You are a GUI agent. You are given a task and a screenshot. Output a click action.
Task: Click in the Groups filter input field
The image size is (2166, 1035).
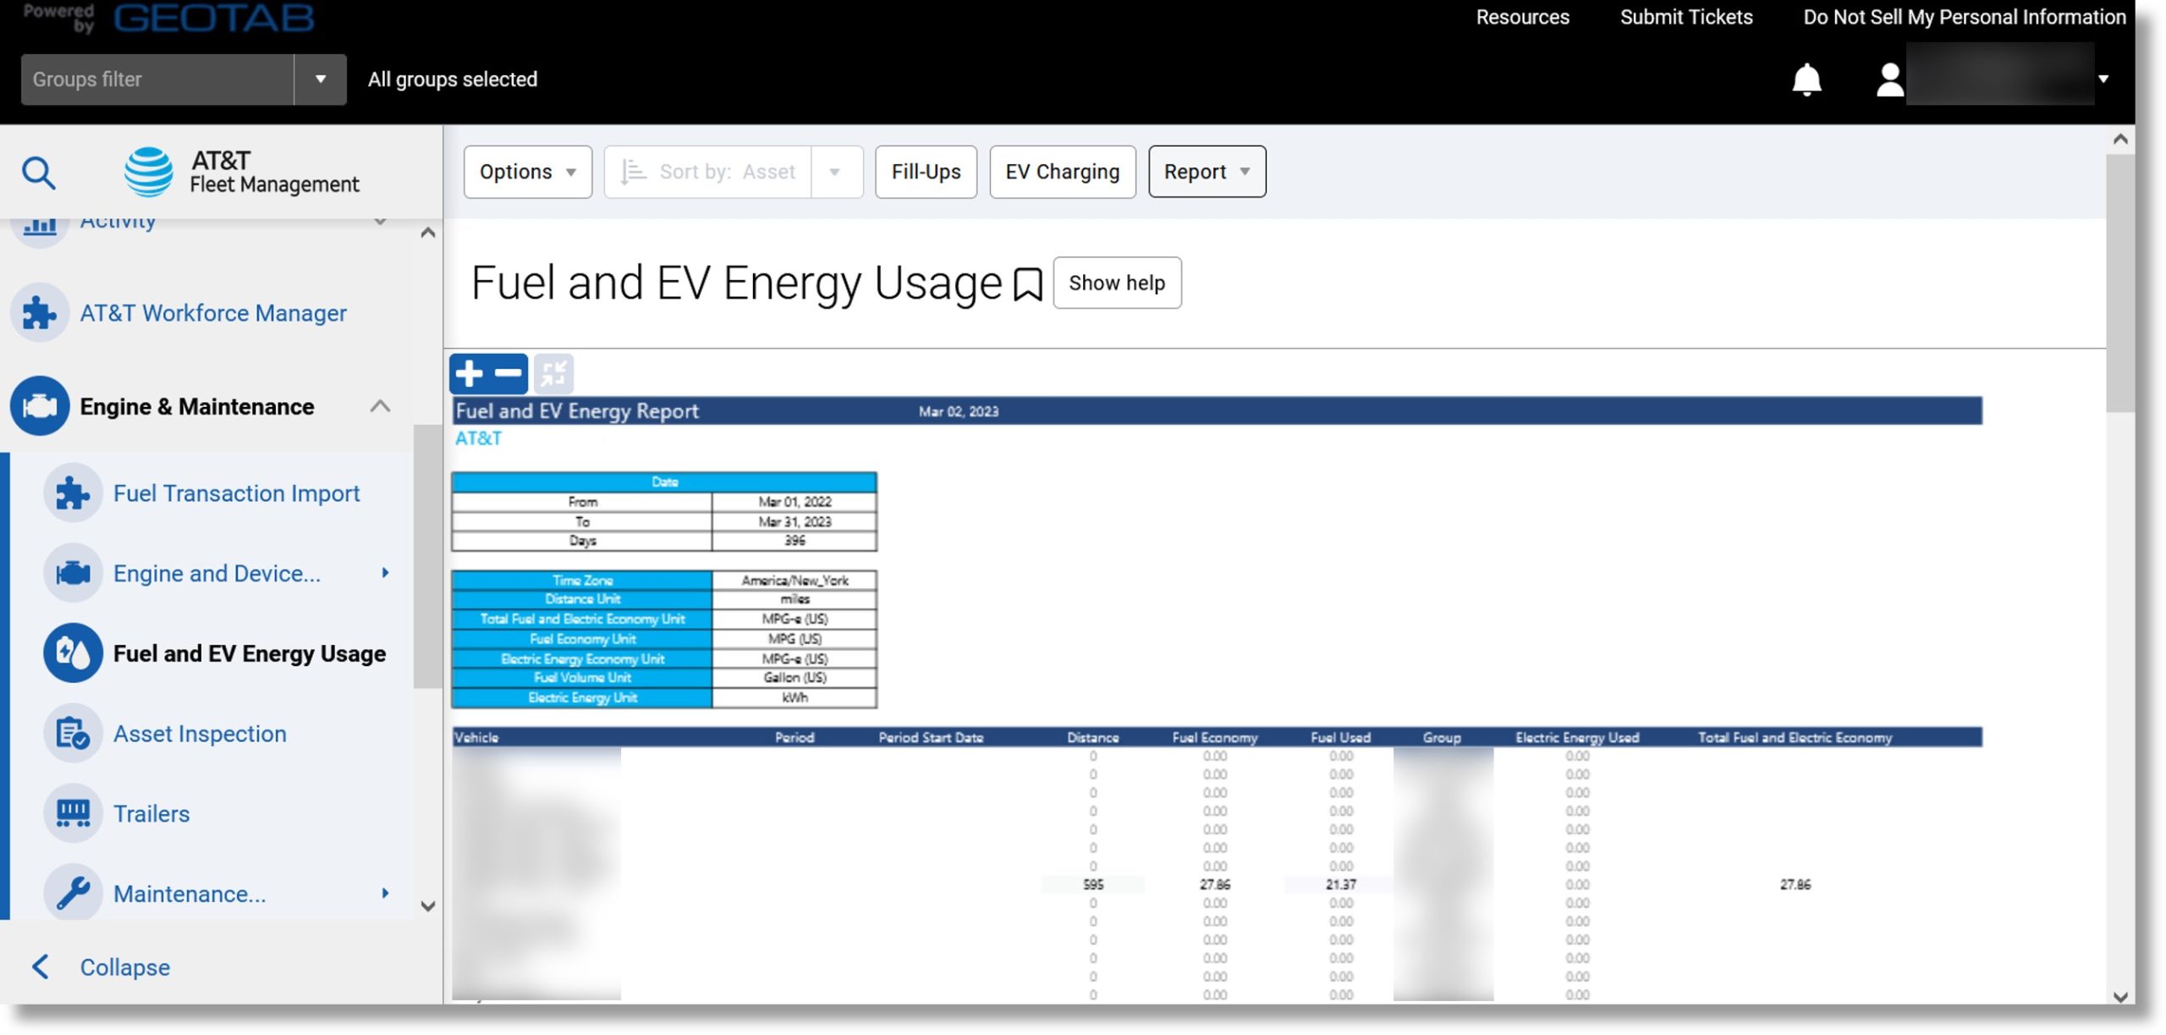[157, 80]
